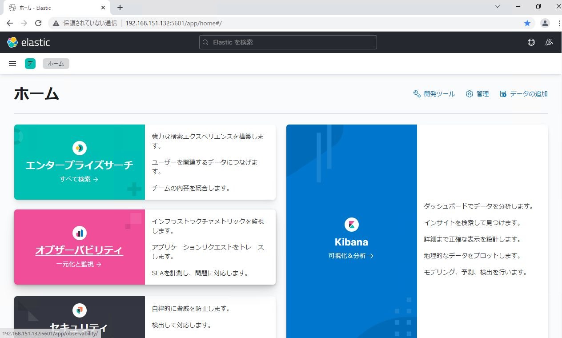Click text SLAを計測し、問題に対応します。
The width and height of the screenshot is (562, 338).
click(201, 273)
